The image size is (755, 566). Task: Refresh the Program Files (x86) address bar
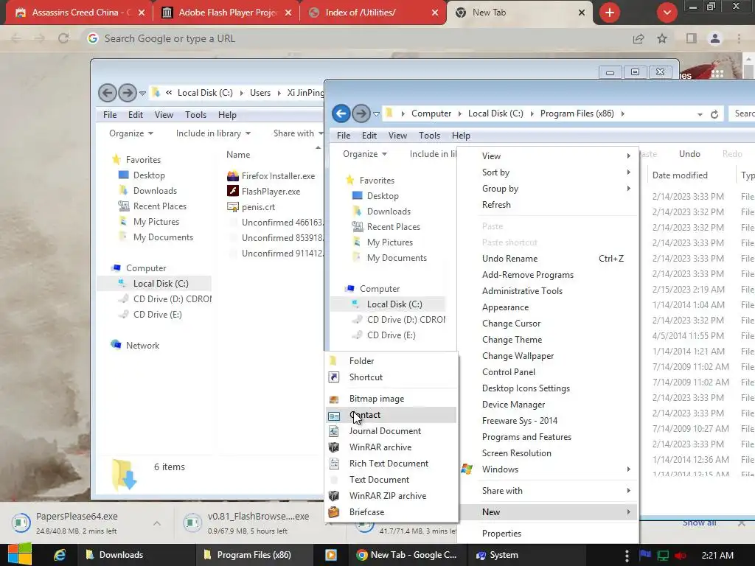714,114
